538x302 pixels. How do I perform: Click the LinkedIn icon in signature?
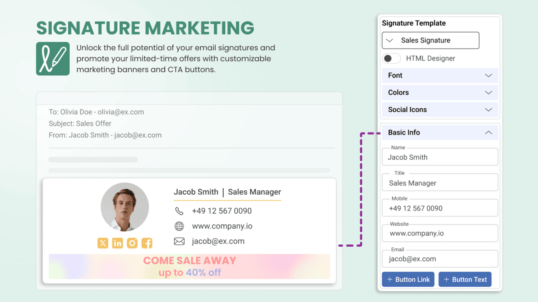[x=117, y=243]
